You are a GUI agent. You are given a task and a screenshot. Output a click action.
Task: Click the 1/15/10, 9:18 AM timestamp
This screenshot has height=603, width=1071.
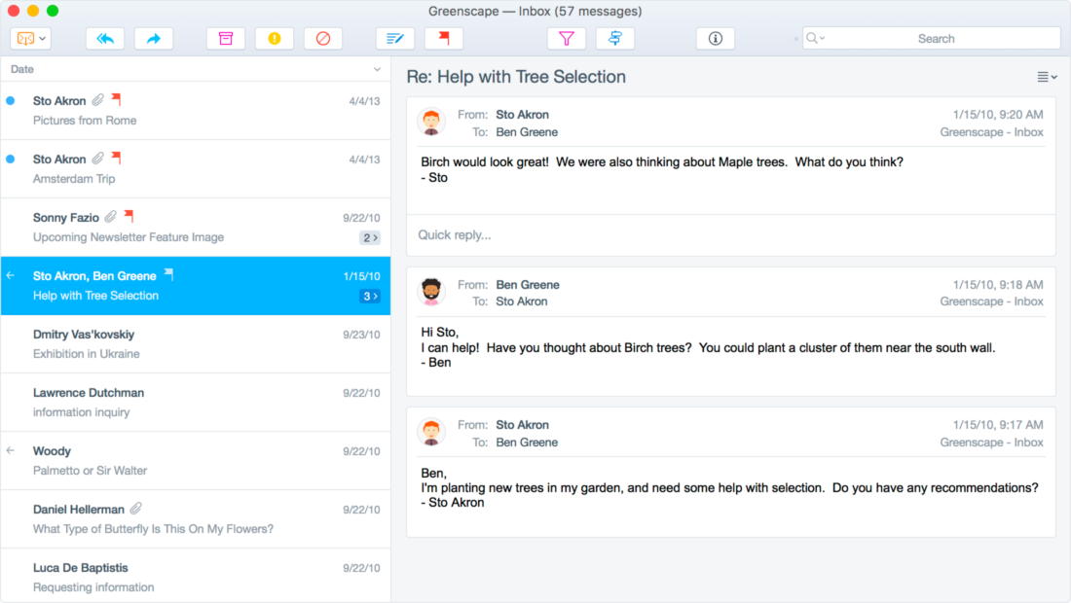(998, 284)
